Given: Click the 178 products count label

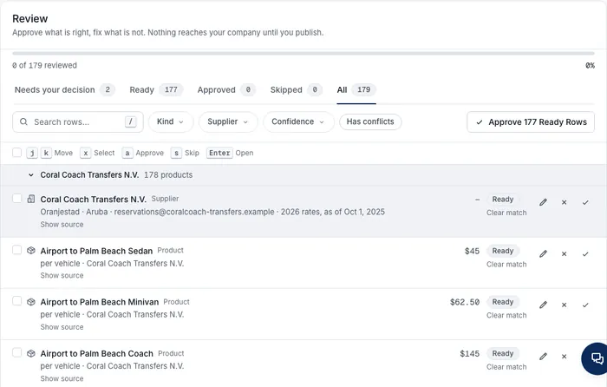Looking at the screenshot, I should point(168,175).
